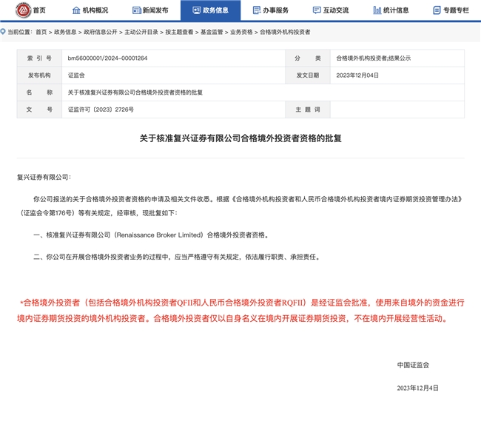Viewport: 481px width, 421px height.
Task: Click the location pin icon in breadcrumb
Action: (3, 32)
